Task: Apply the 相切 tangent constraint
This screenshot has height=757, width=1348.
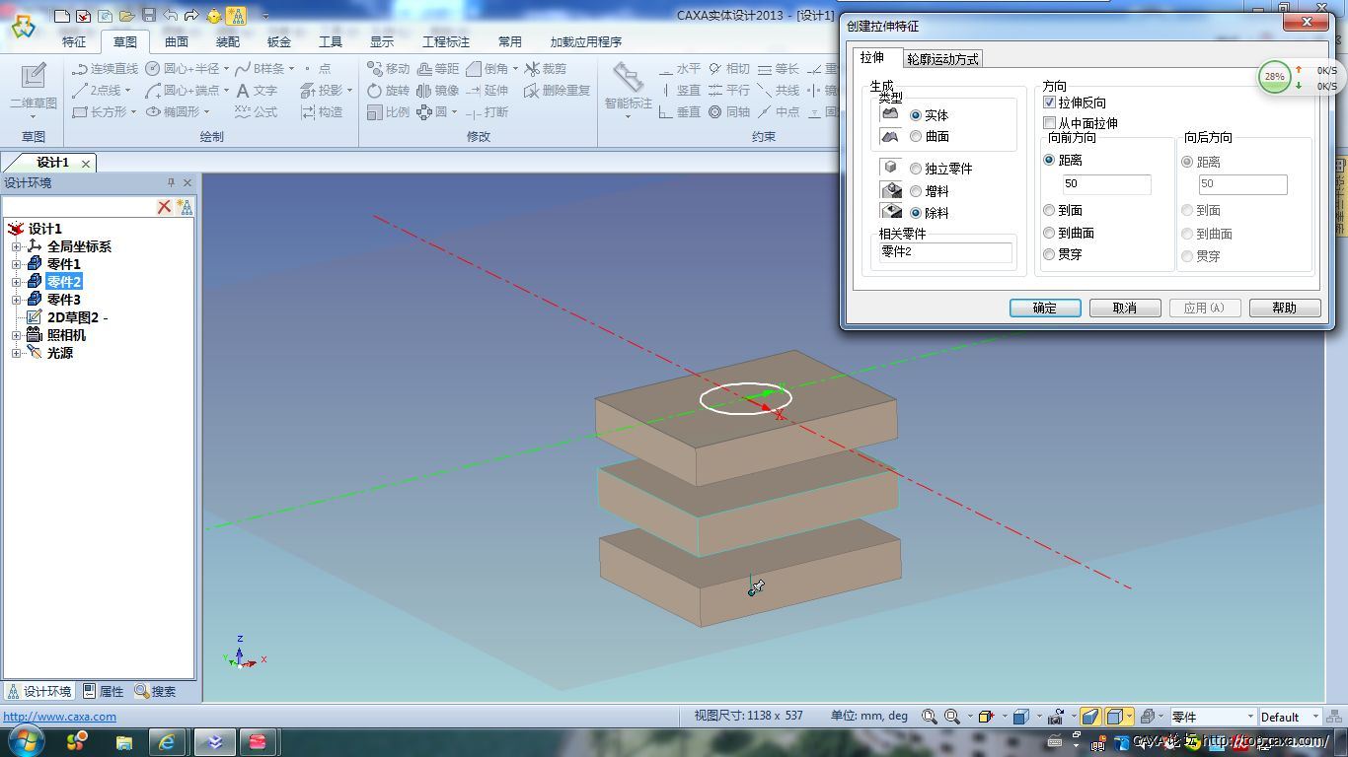Action: [728, 69]
